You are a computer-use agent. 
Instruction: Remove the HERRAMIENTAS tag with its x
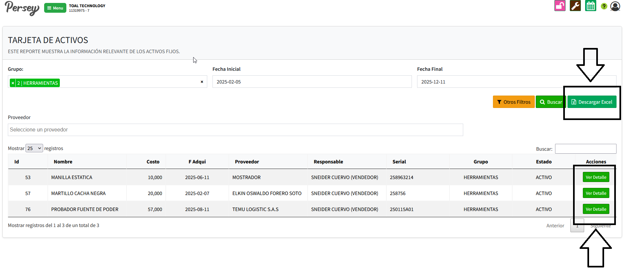(x=13, y=83)
